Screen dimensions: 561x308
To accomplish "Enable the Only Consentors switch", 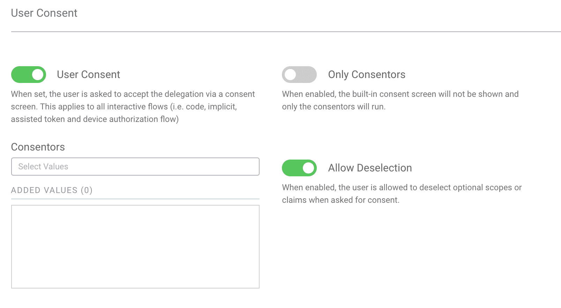I will click(299, 74).
